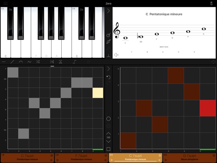This screenshot has width=217, height=163.
Task: Select the G 7sus4 chord block
Action: [x=189, y=157]
